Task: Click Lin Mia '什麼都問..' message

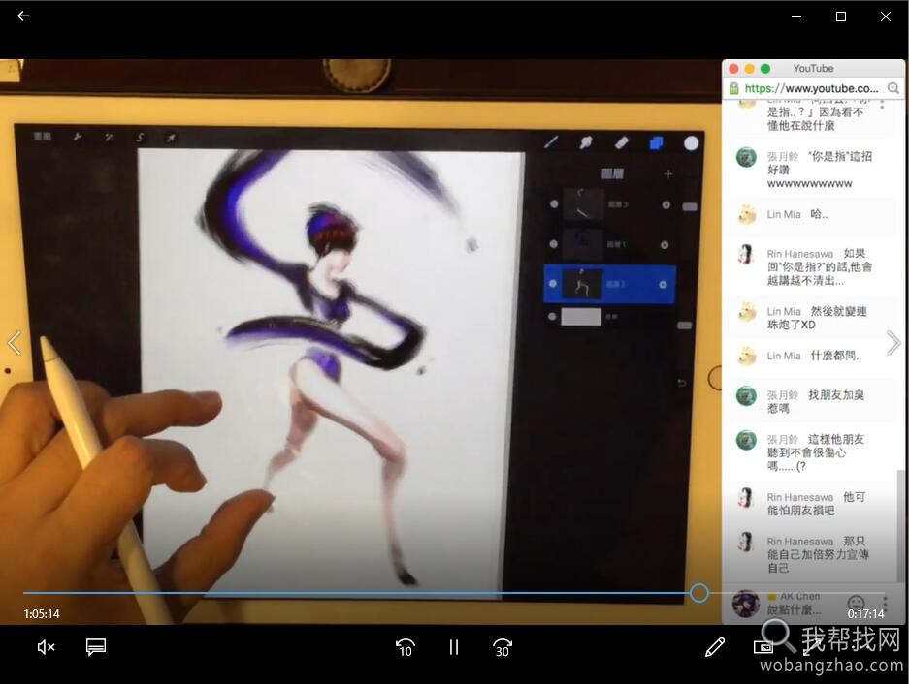Action: (814, 356)
